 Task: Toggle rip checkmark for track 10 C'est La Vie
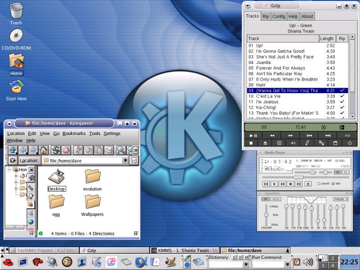(x=342, y=96)
